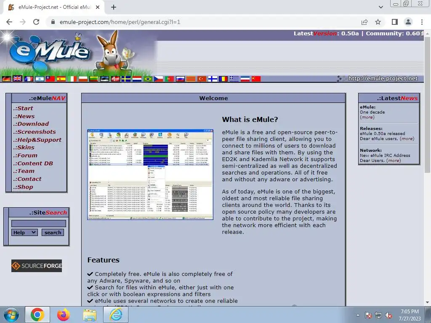This screenshot has height=323, width=431.
Task: Open the .:Shop link
Action: click(23, 187)
